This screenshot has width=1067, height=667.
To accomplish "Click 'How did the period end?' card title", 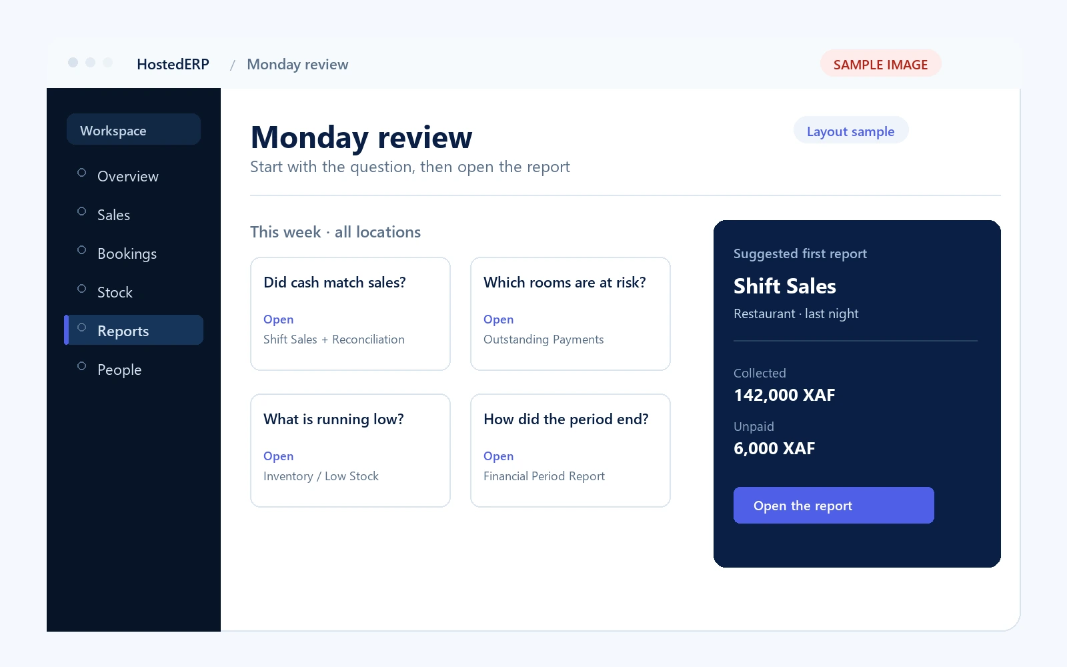I will 566,420.
